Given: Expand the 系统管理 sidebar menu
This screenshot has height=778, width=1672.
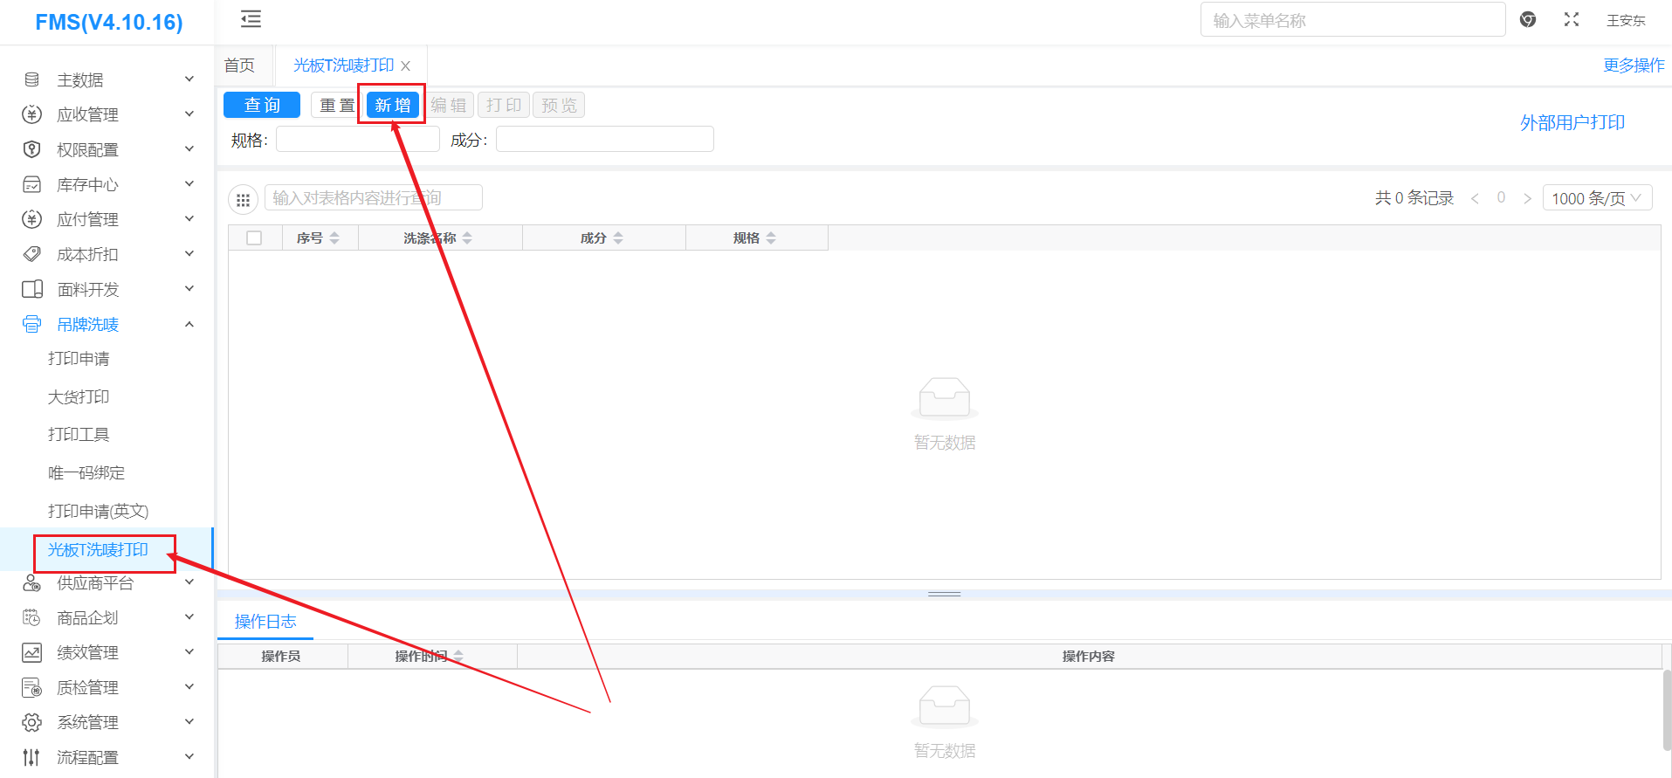Looking at the screenshot, I should [x=107, y=722].
